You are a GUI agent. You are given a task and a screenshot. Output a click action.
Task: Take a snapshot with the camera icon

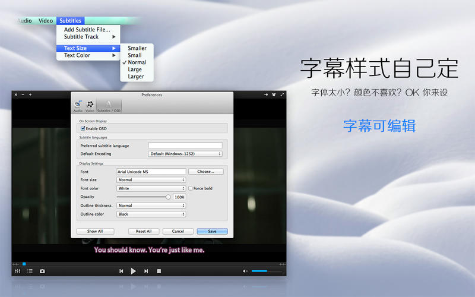click(42, 271)
